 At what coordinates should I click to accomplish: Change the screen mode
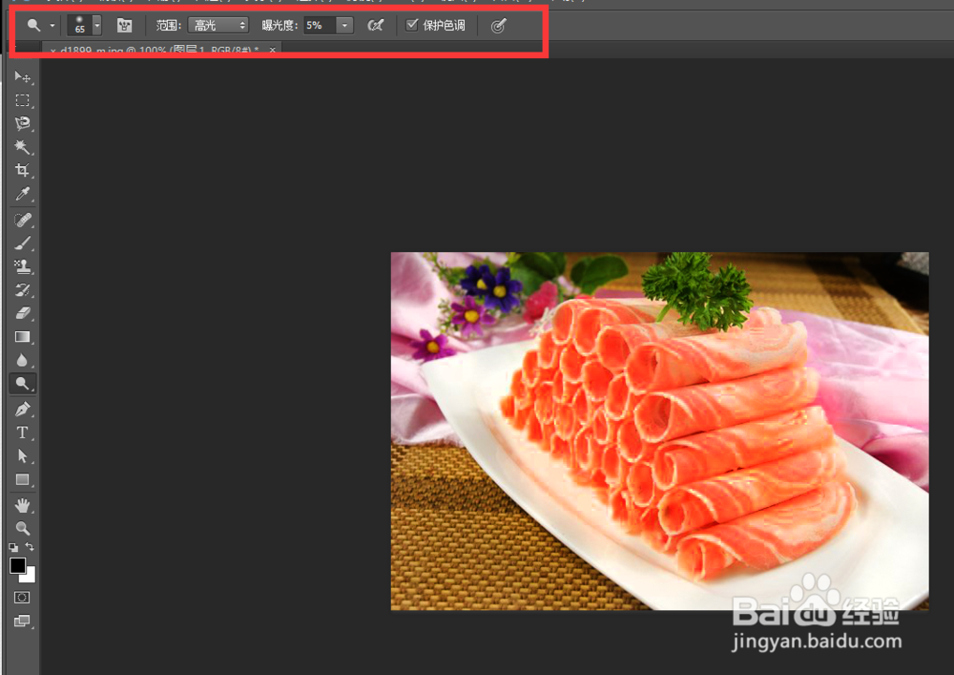tap(22, 621)
